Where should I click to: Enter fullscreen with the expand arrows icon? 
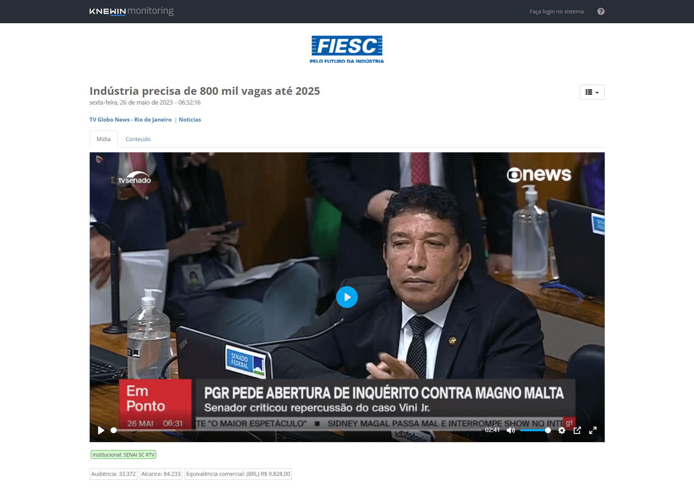pyautogui.click(x=593, y=430)
